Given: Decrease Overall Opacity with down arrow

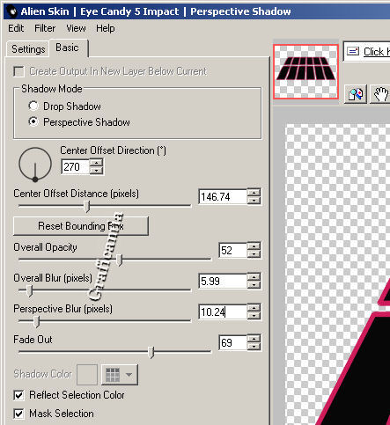Looking at the screenshot, I should click(x=254, y=254).
